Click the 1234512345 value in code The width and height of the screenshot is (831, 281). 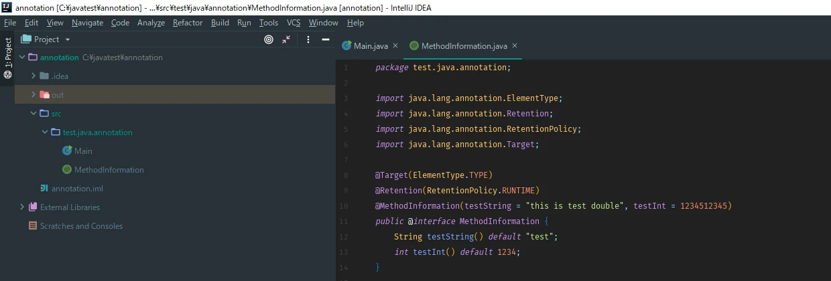pos(704,206)
